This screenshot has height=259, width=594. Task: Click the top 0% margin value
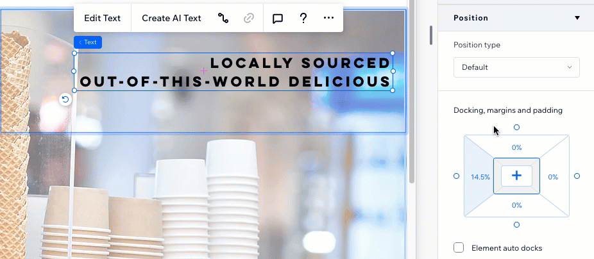pyautogui.click(x=516, y=147)
